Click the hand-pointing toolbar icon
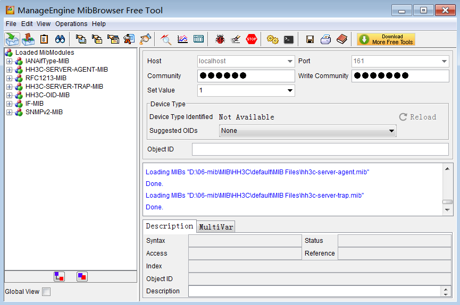Image resolution: width=460 pixels, height=305 pixels. coord(145,39)
